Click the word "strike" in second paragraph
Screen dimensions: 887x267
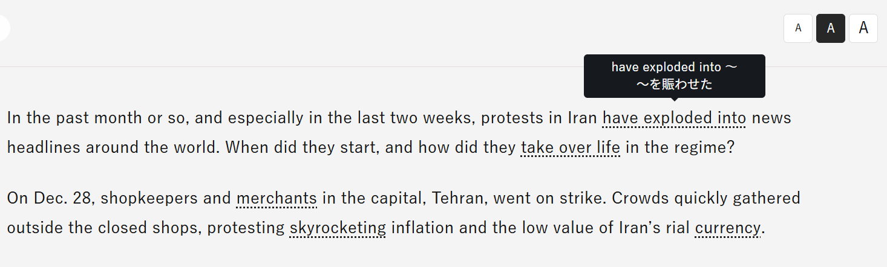[588, 198]
